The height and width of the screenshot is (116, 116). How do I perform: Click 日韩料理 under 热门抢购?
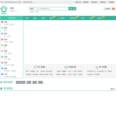pyautogui.click(x=28, y=74)
